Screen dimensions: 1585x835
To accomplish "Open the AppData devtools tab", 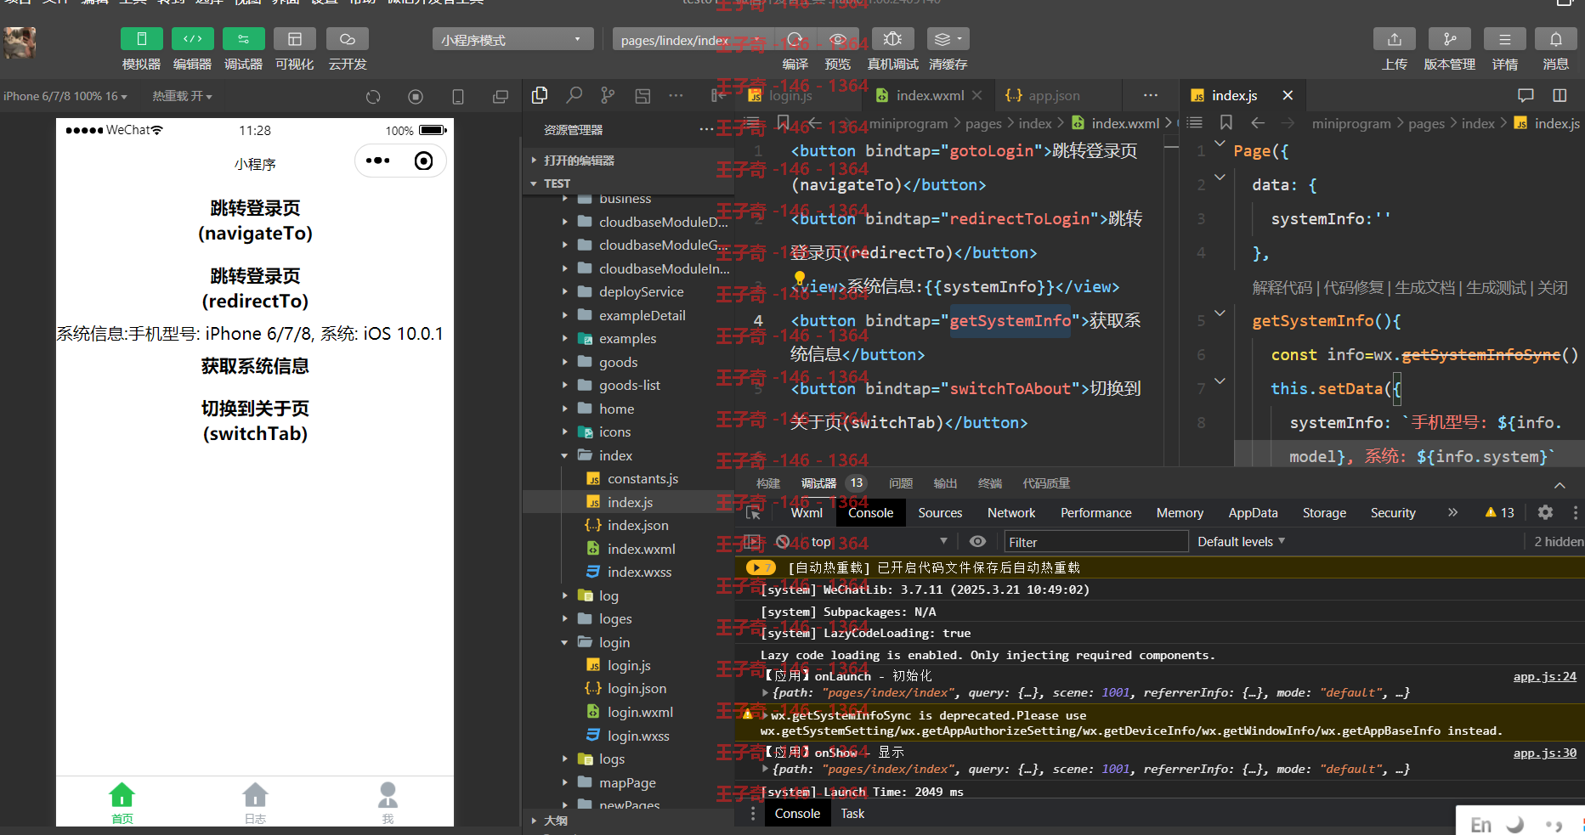I will tap(1253, 513).
